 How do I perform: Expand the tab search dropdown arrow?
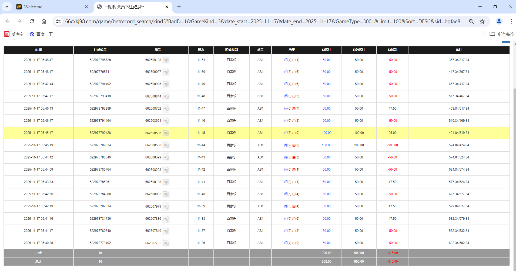click(x=7, y=7)
